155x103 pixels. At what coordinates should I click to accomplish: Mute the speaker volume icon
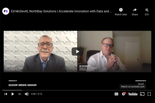click(27, 94)
